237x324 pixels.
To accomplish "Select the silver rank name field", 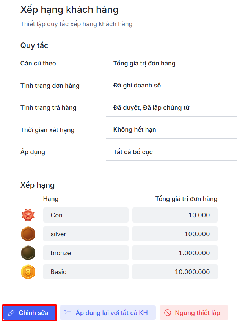I will (86, 234).
